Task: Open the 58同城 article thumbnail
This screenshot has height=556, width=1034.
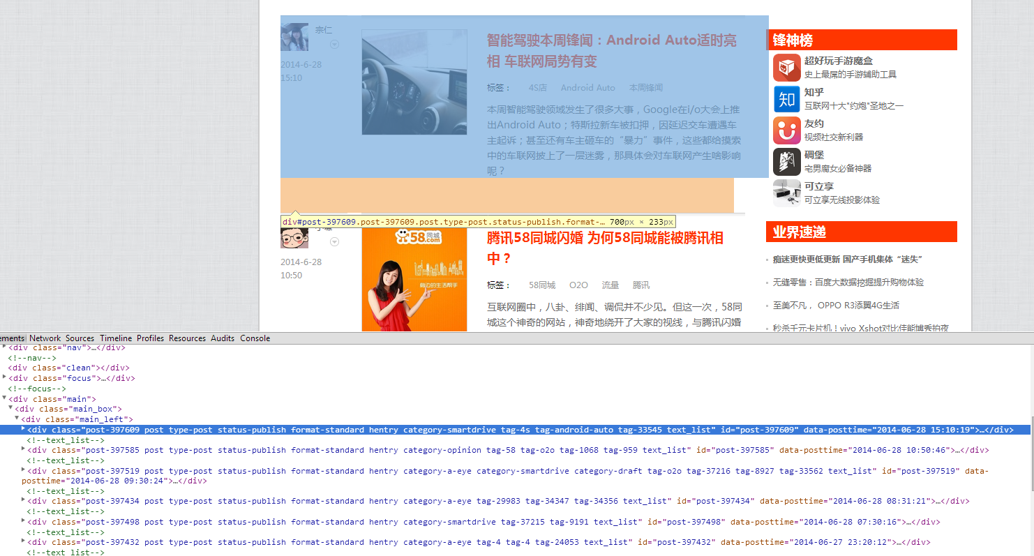Action: pyautogui.click(x=414, y=279)
